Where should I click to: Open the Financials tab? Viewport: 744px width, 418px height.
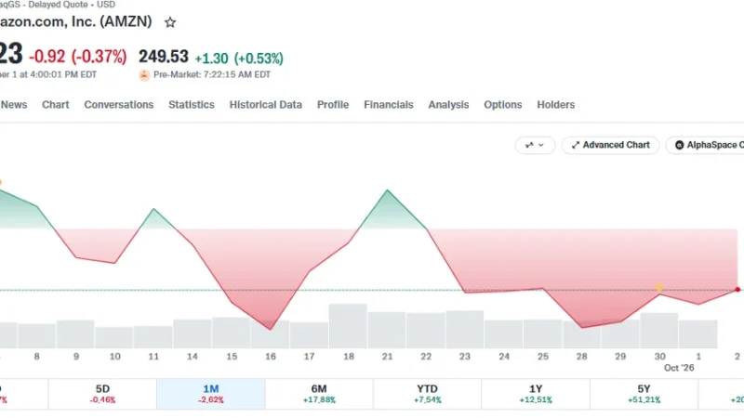coord(388,105)
